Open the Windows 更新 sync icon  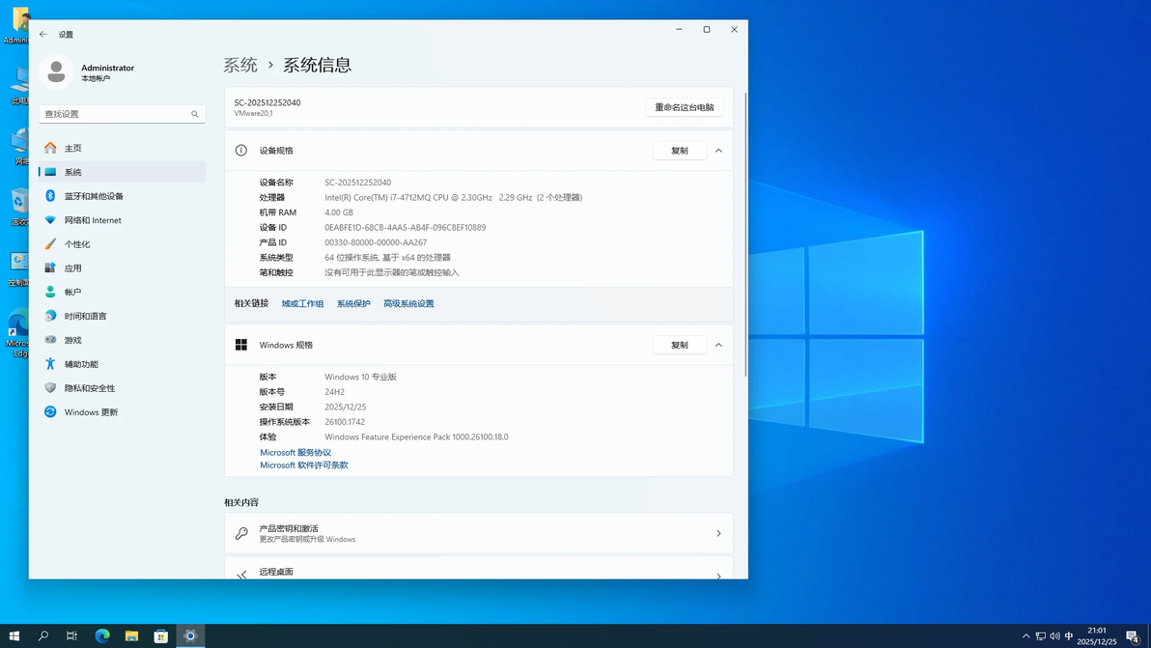[x=50, y=411]
